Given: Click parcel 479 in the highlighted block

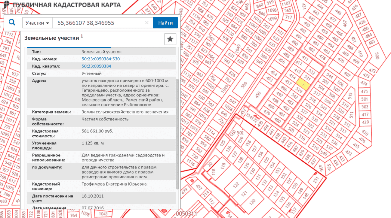Looking at the screenshot, I should point(266,113).
